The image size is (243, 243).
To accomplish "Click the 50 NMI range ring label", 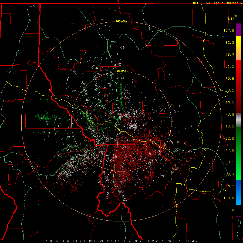I will 121,72.
